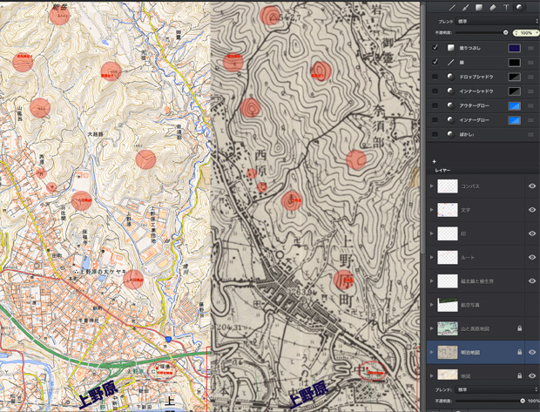
Task: Select the 印 layer thumbnail
Action: 447,233
